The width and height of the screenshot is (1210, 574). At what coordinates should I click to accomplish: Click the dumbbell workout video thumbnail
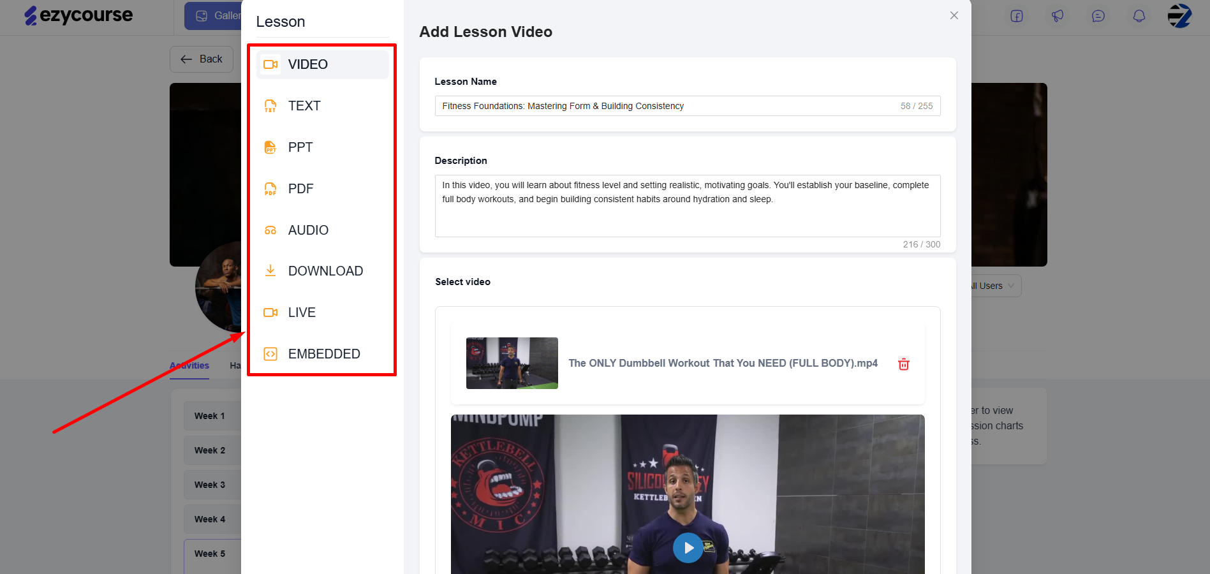[512, 363]
